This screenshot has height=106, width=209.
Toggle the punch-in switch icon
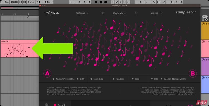154,2
